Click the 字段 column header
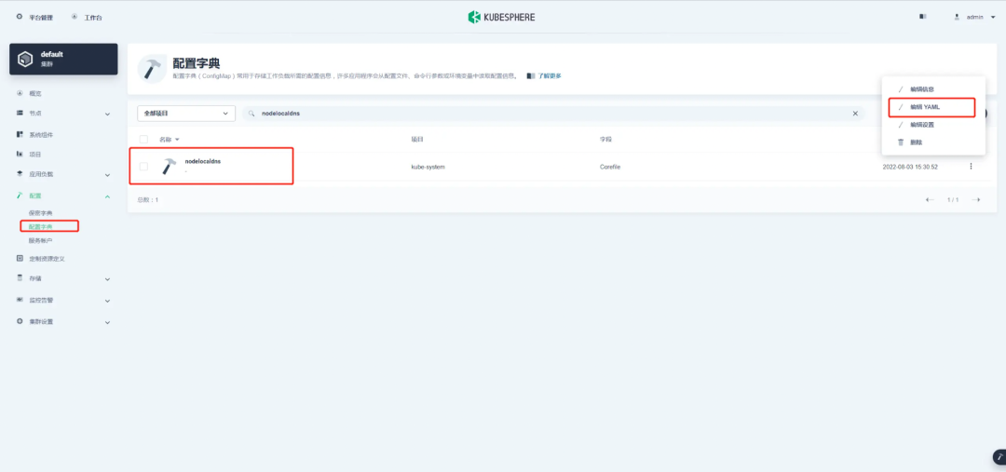The image size is (1006, 472). pyautogui.click(x=606, y=139)
